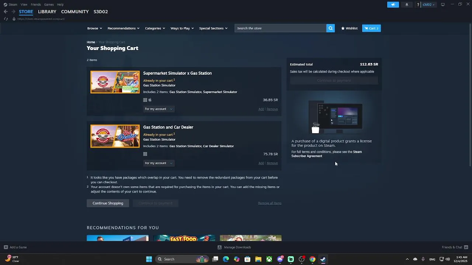
Task: Expand the Special Sections dropdown
Action: pyautogui.click(x=213, y=28)
